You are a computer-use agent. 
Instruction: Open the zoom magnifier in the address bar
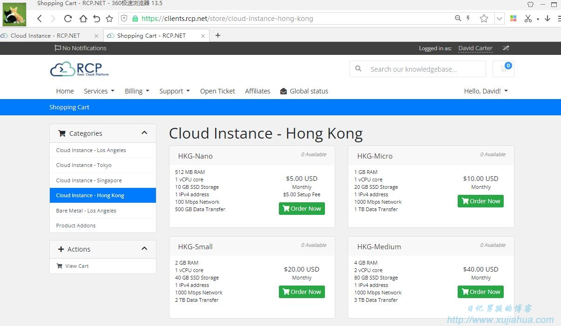pyautogui.click(x=458, y=19)
